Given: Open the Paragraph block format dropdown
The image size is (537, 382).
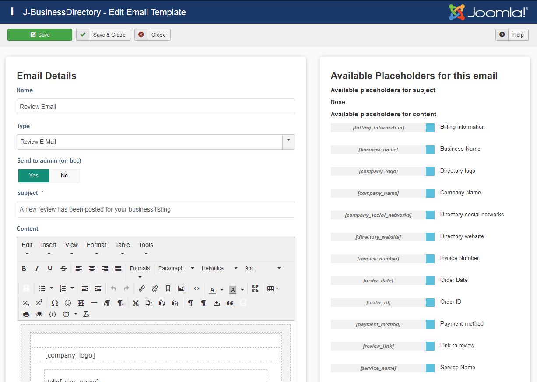Looking at the screenshot, I should coord(177,268).
